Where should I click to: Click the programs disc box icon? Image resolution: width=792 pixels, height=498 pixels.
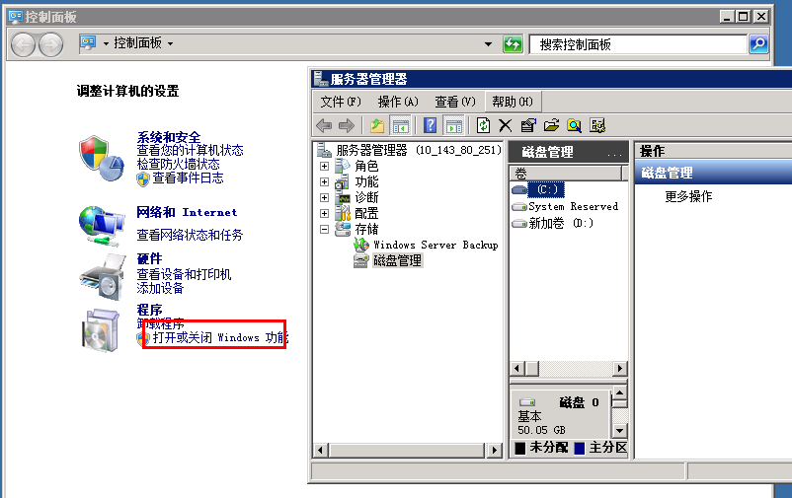pos(101,330)
